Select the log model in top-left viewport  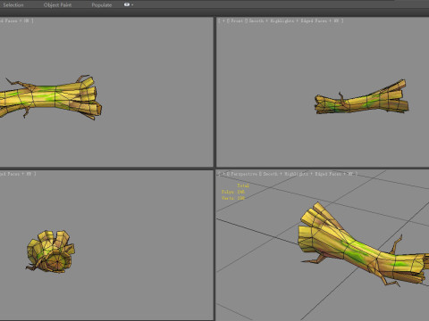coord(51,97)
